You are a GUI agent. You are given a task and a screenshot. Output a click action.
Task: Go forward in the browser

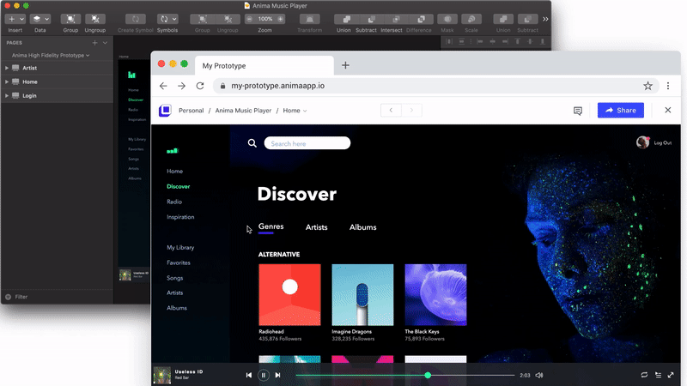181,86
